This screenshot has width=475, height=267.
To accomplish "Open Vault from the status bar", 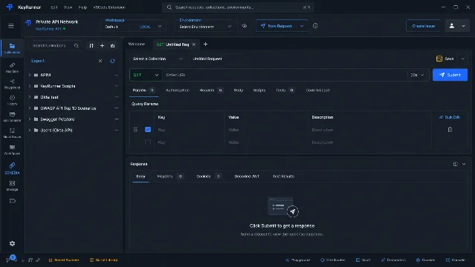I will click(x=363, y=260).
